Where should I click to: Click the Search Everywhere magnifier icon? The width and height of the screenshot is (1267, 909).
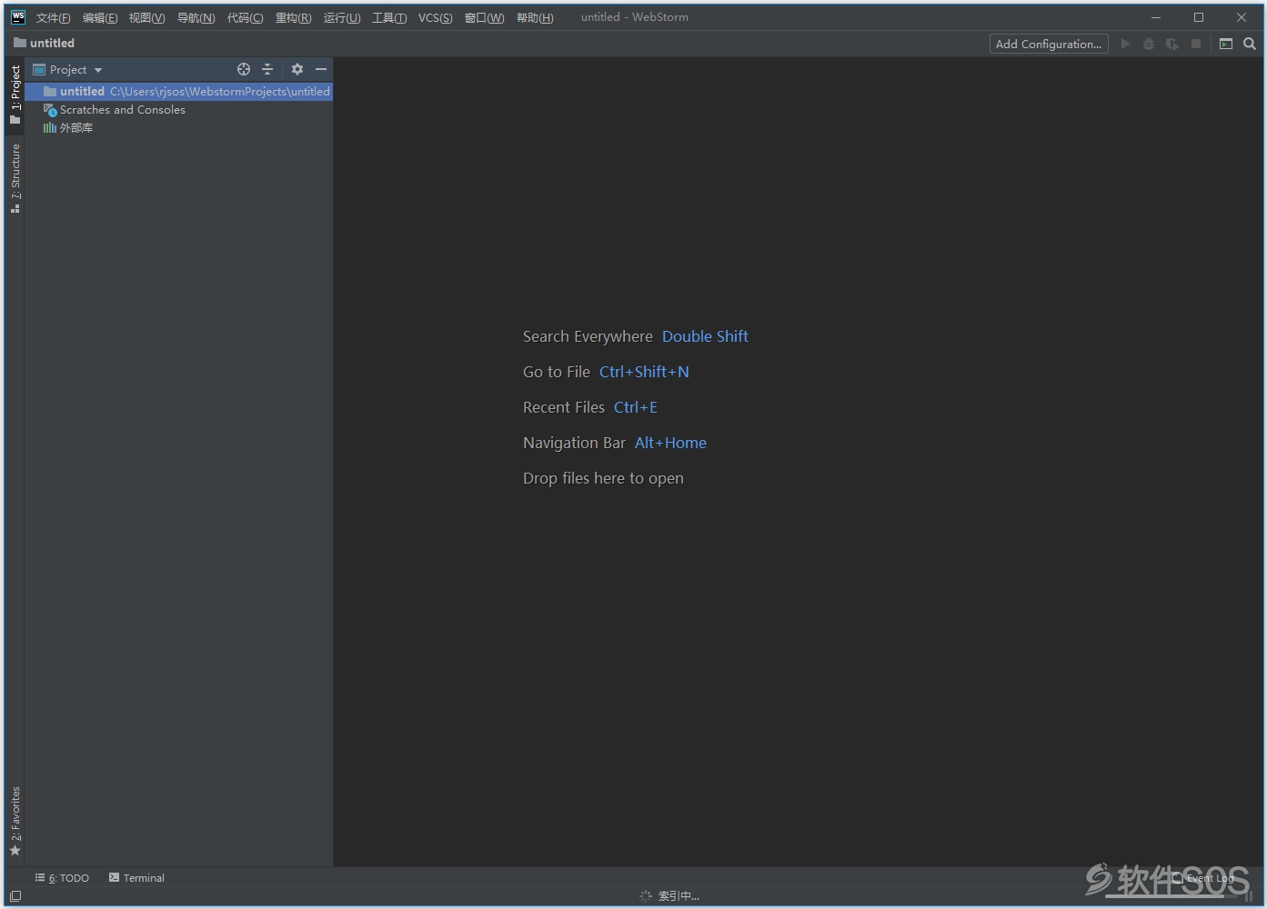click(1250, 44)
